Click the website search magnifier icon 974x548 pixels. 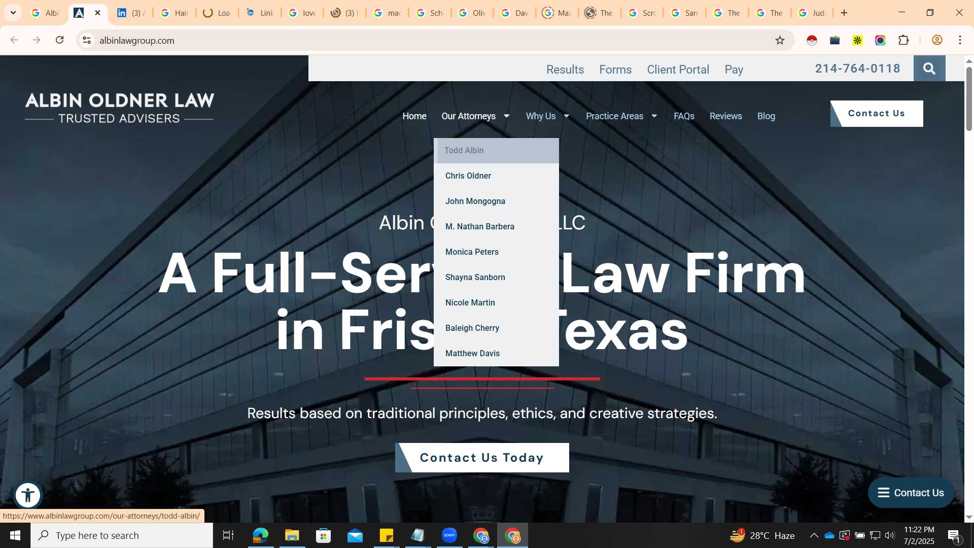(x=929, y=68)
